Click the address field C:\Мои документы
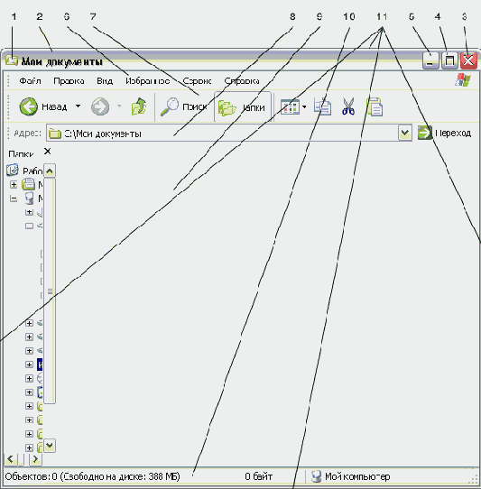 click(x=222, y=134)
